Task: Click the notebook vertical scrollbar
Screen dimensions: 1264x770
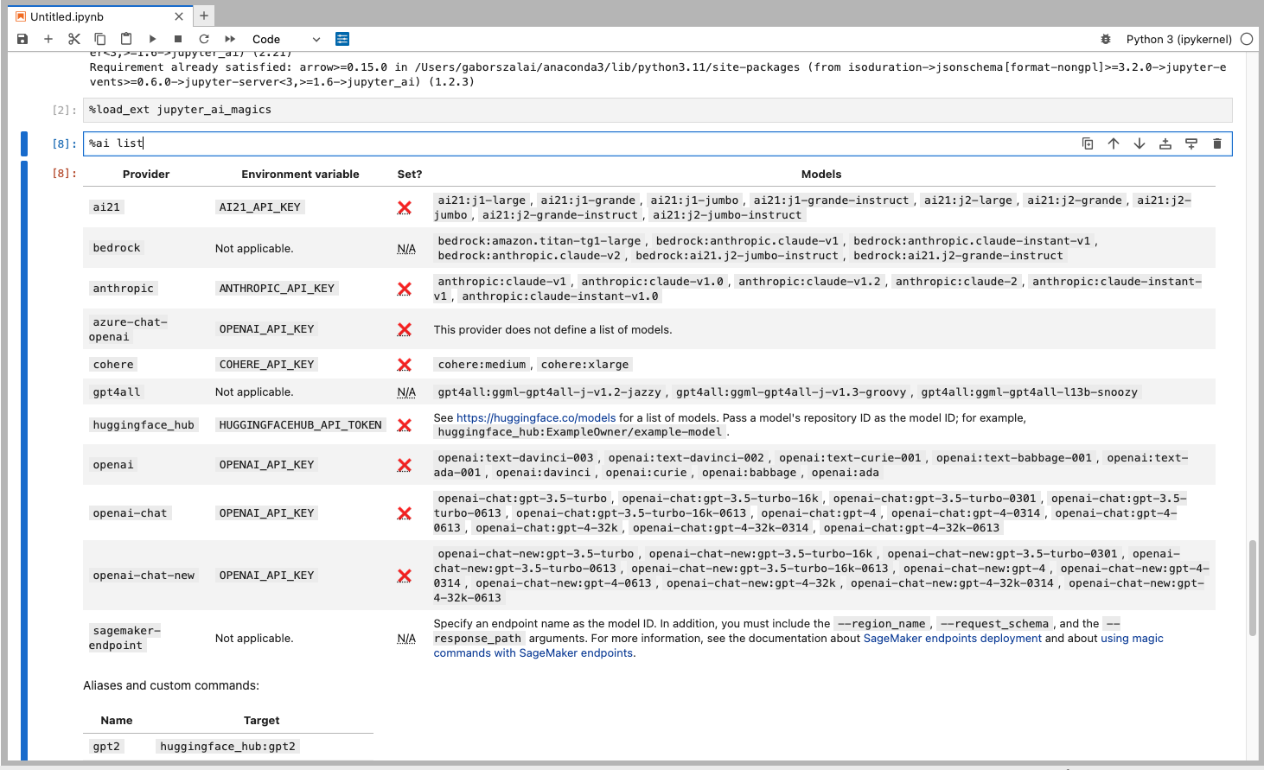Action: point(1252,588)
